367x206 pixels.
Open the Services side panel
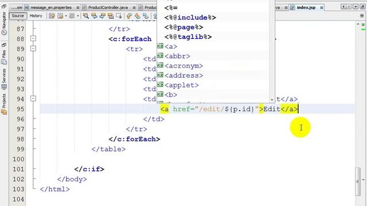pyautogui.click(x=4, y=80)
